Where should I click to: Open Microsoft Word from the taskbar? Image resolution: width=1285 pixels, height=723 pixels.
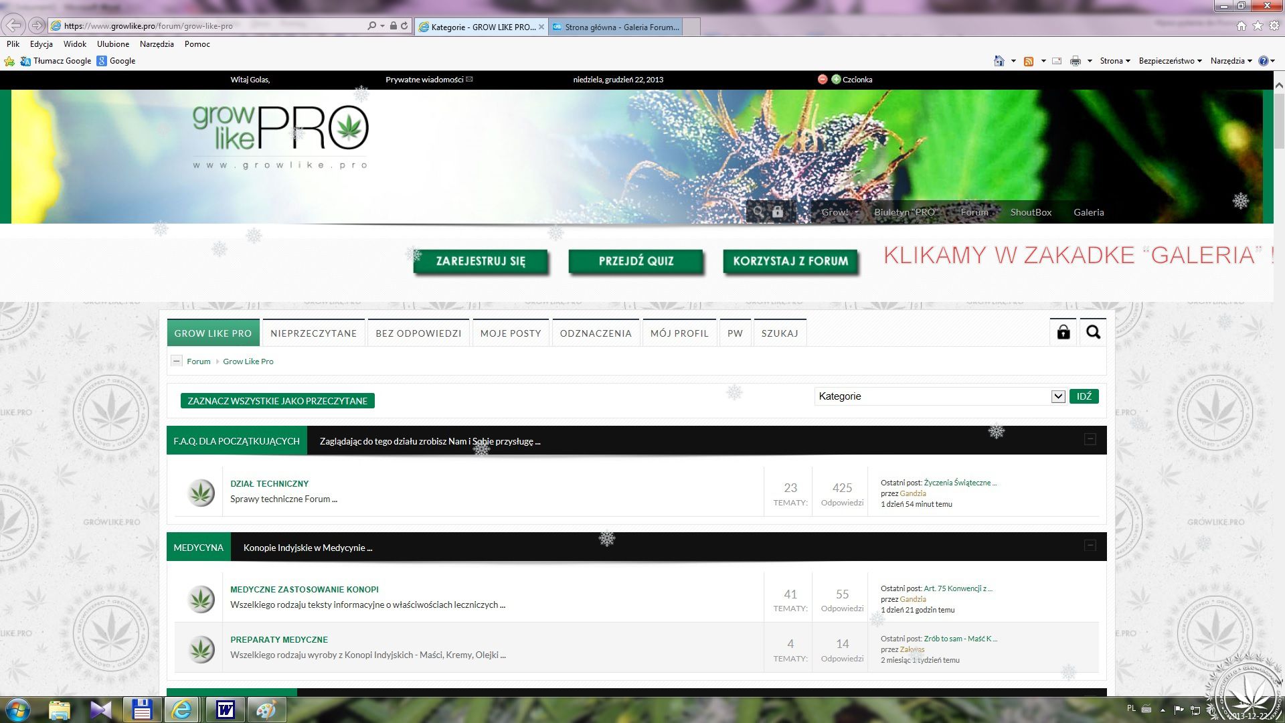tap(226, 710)
